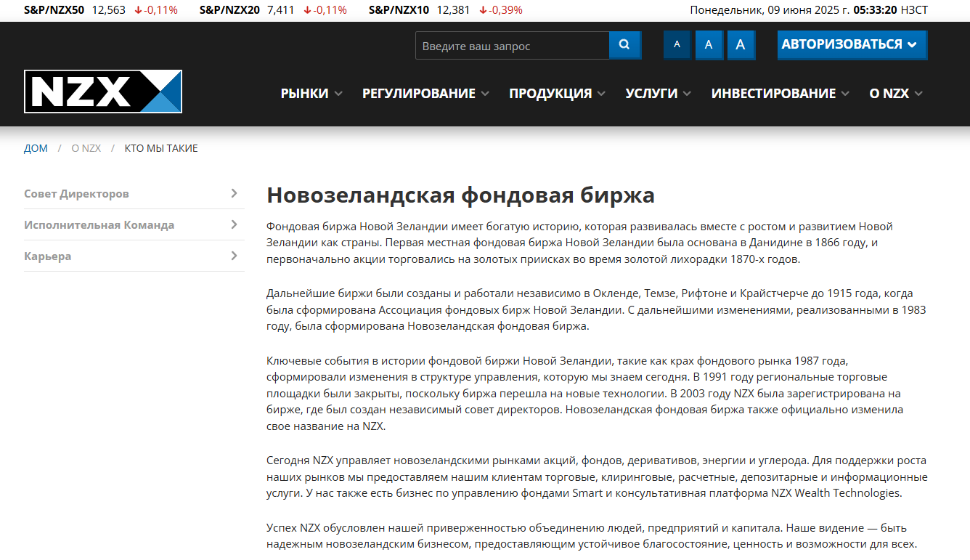Open Совет Директоров sidebar link
Viewport: 970px width, 560px height.
pos(134,194)
